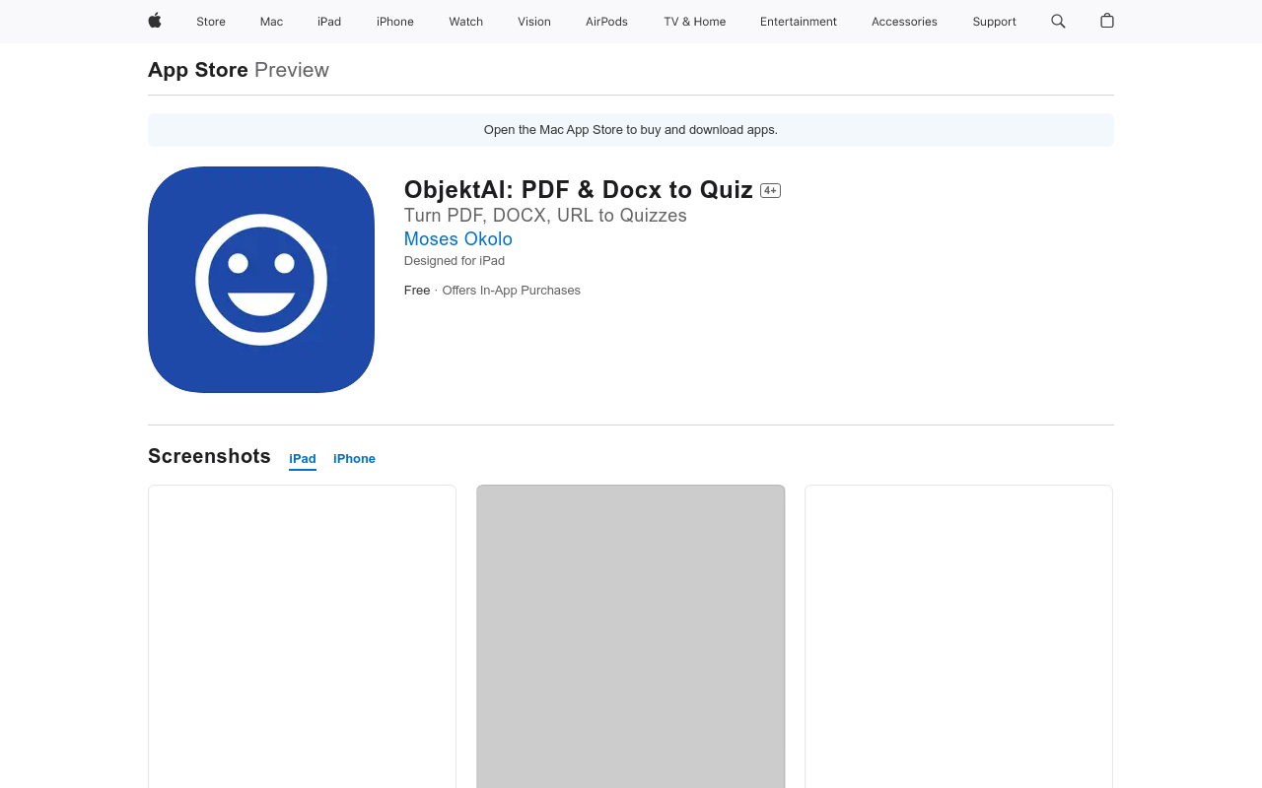This screenshot has height=788, width=1262.
Task: Click the 4+ age rating badge
Action: coord(770,191)
